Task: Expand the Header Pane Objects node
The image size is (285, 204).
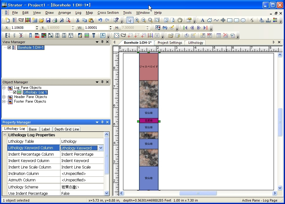Action: click(x=4, y=97)
